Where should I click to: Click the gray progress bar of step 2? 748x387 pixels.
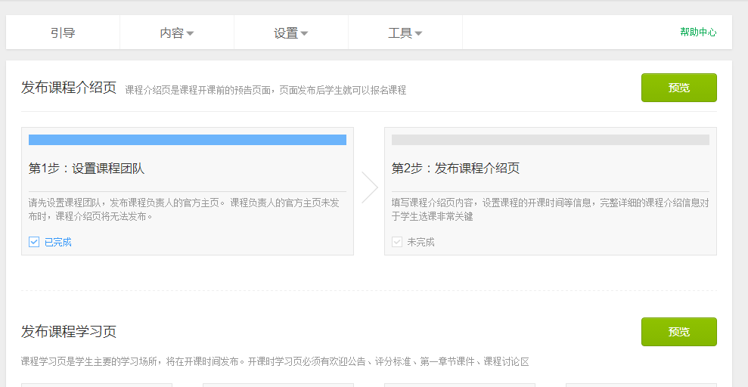(551, 140)
